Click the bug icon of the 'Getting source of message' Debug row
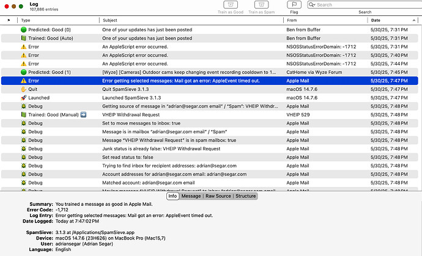The height and width of the screenshot is (256, 422). coord(24,106)
